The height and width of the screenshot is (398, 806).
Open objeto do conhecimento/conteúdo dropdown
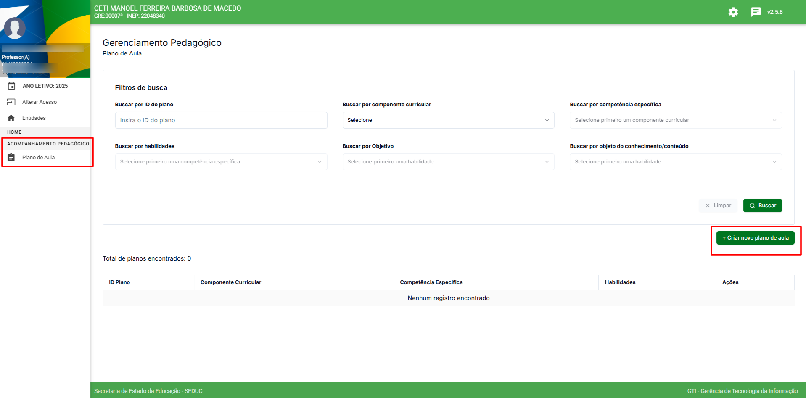(675, 162)
